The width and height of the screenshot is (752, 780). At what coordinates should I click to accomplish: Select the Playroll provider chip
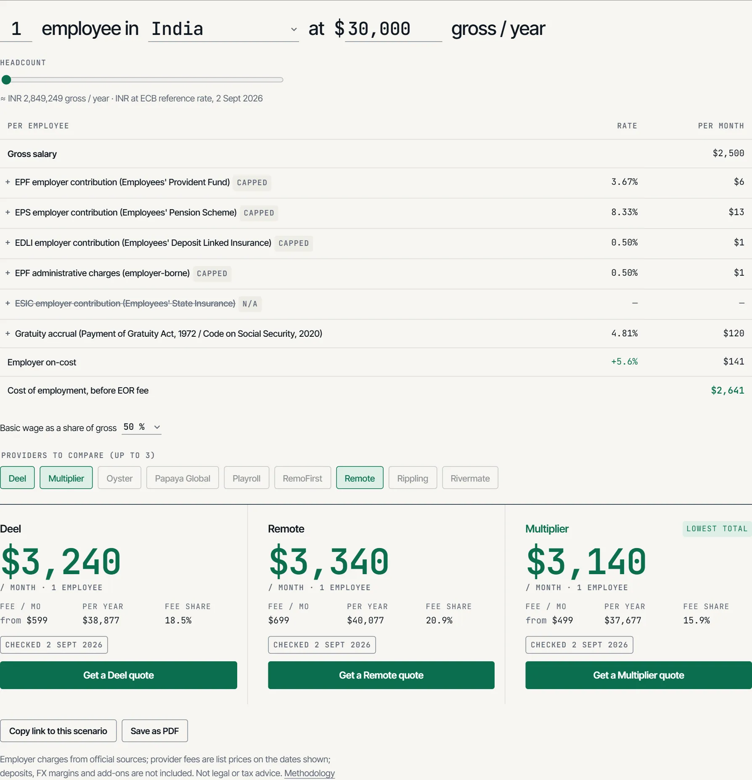246,478
